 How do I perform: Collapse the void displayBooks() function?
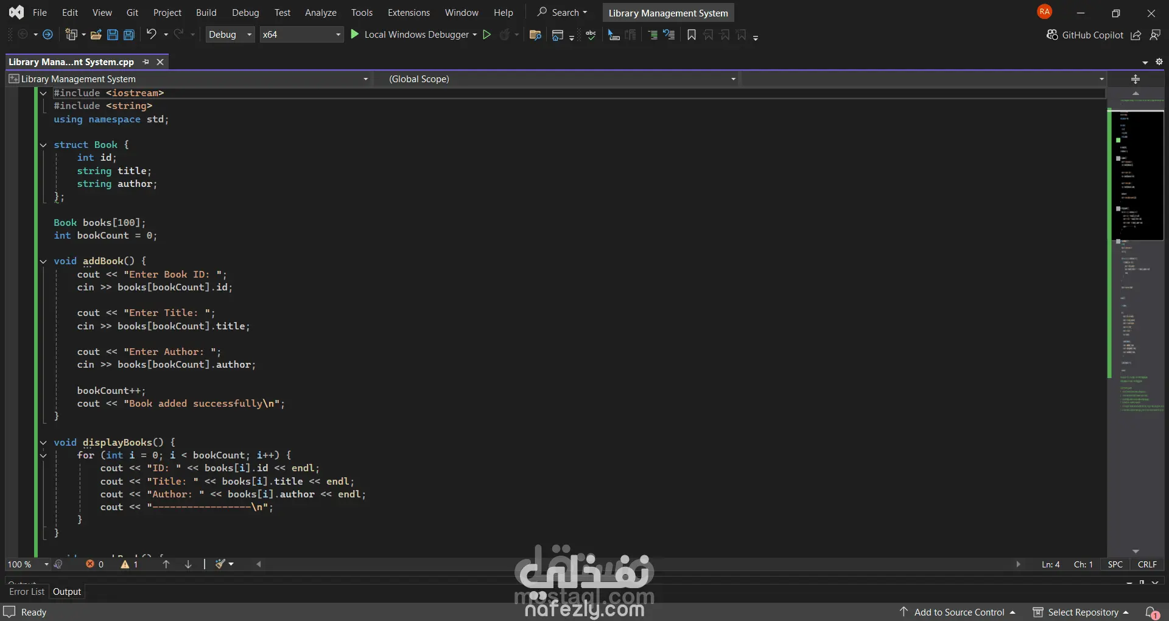(43, 443)
